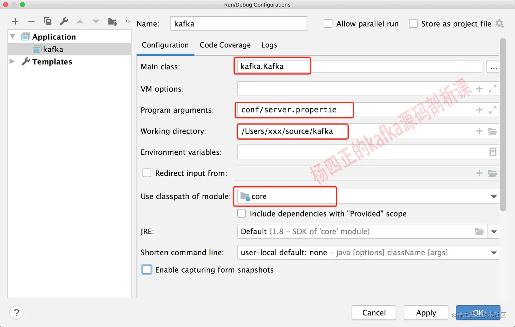Open the edit templates wrench icon
Viewport: 515px width, 327px height.
64,21
